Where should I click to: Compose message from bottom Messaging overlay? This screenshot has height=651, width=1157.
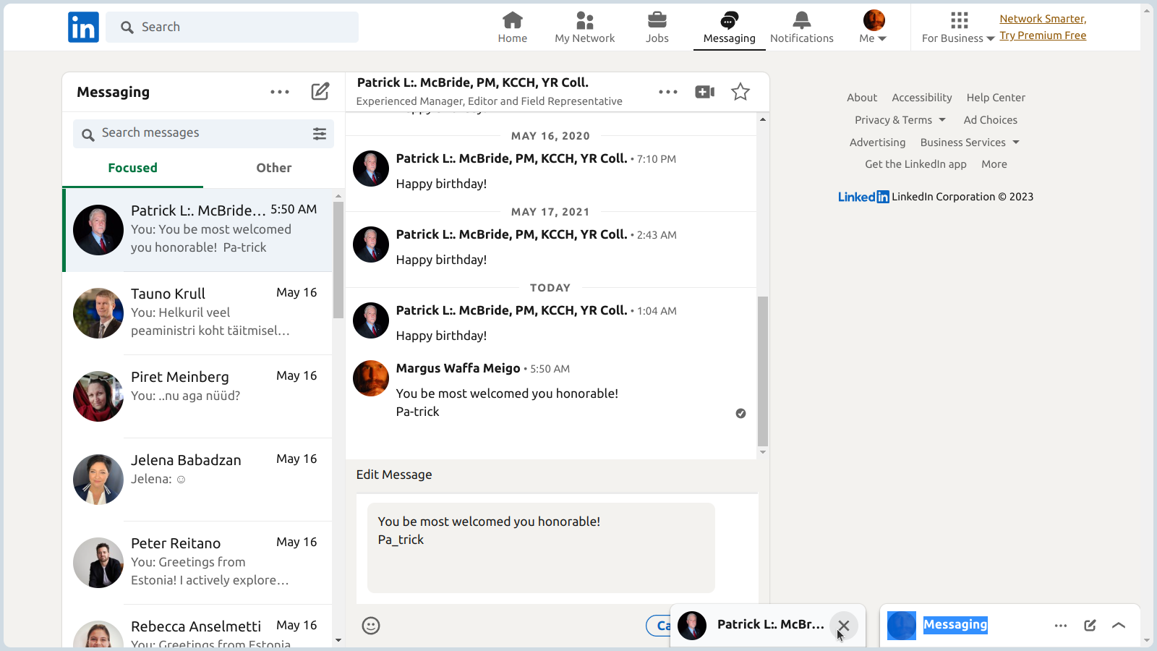click(x=1090, y=626)
